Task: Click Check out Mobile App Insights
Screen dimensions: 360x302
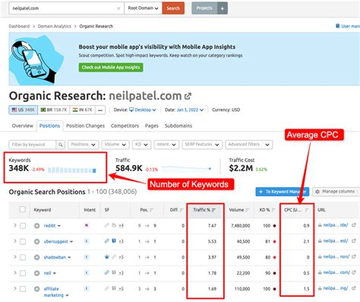Action: [111, 68]
